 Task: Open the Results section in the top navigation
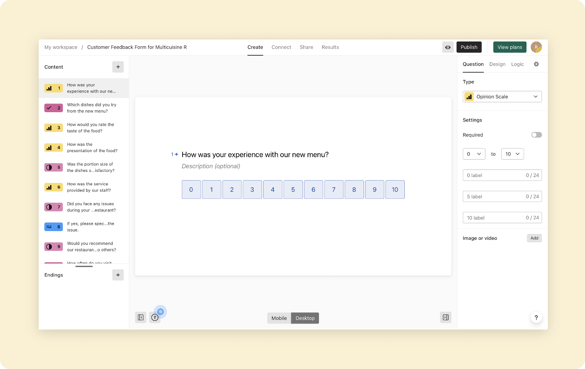pos(330,47)
